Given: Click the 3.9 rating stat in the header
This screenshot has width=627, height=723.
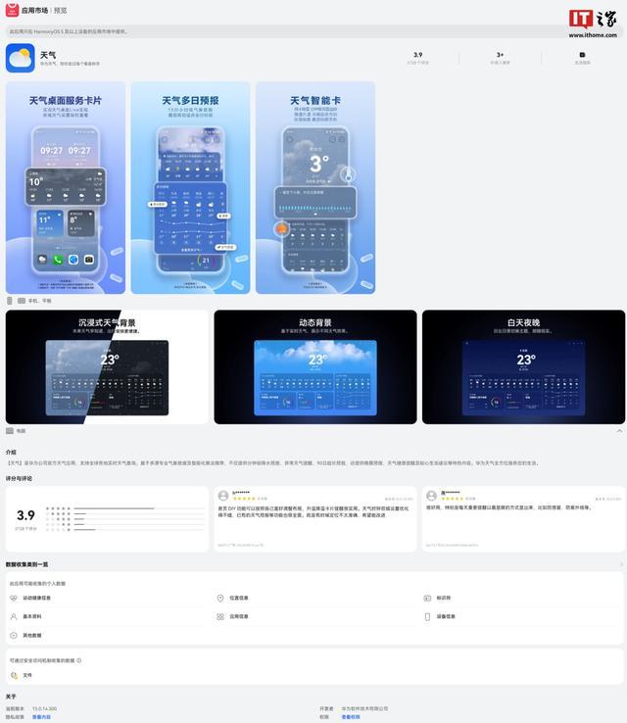Looking at the screenshot, I should pyautogui.click(x=418, y=58).
